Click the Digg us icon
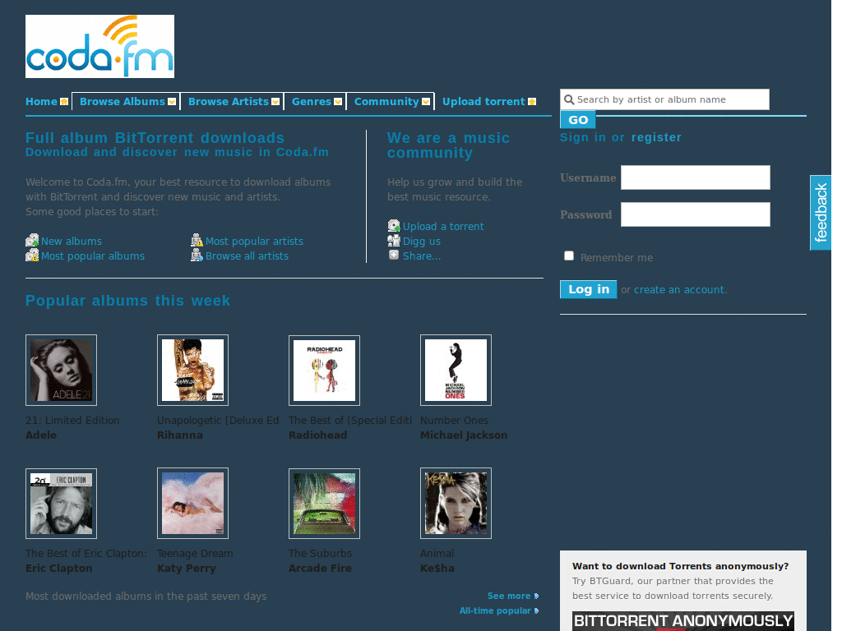This screenshot has width=842, height=631. click(393, 241)
